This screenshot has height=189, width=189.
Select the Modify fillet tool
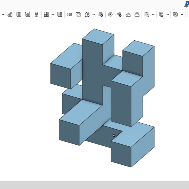110,14
